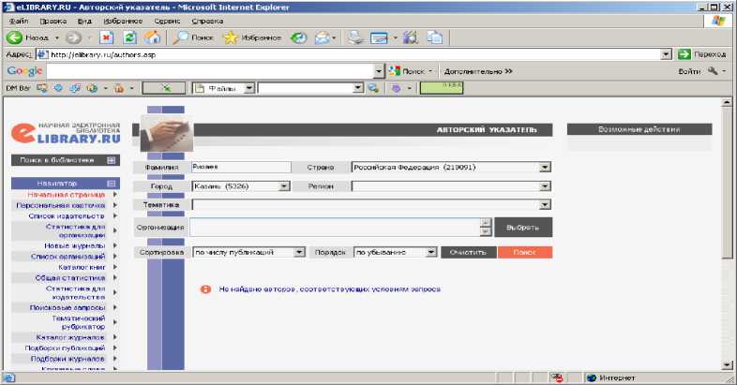Screen dimensions: 737x385
Task: Open 'Общая статистика' navigator link
Action: click(70, 278)
